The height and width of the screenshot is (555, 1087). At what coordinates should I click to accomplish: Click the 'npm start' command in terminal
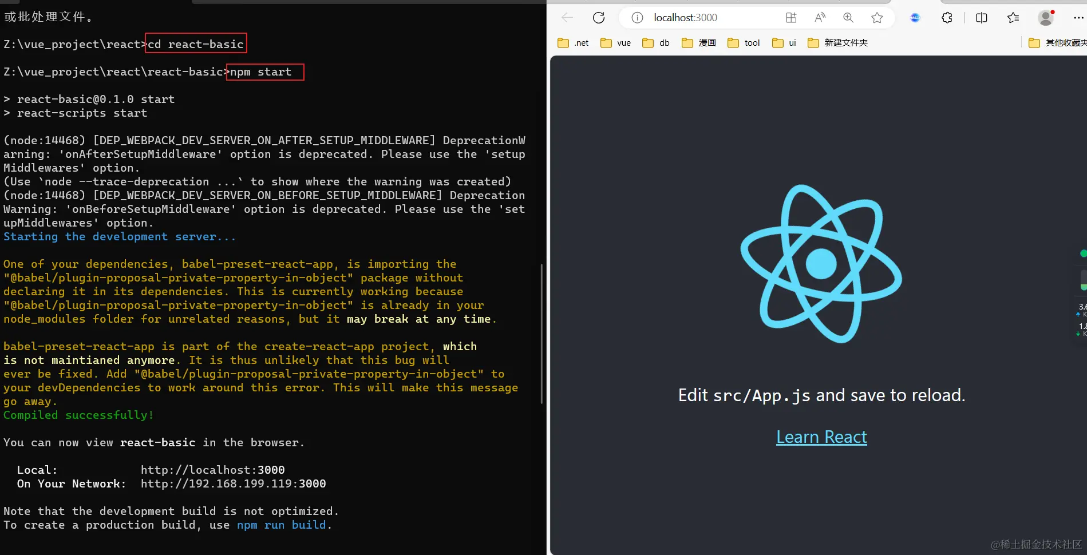261,72
